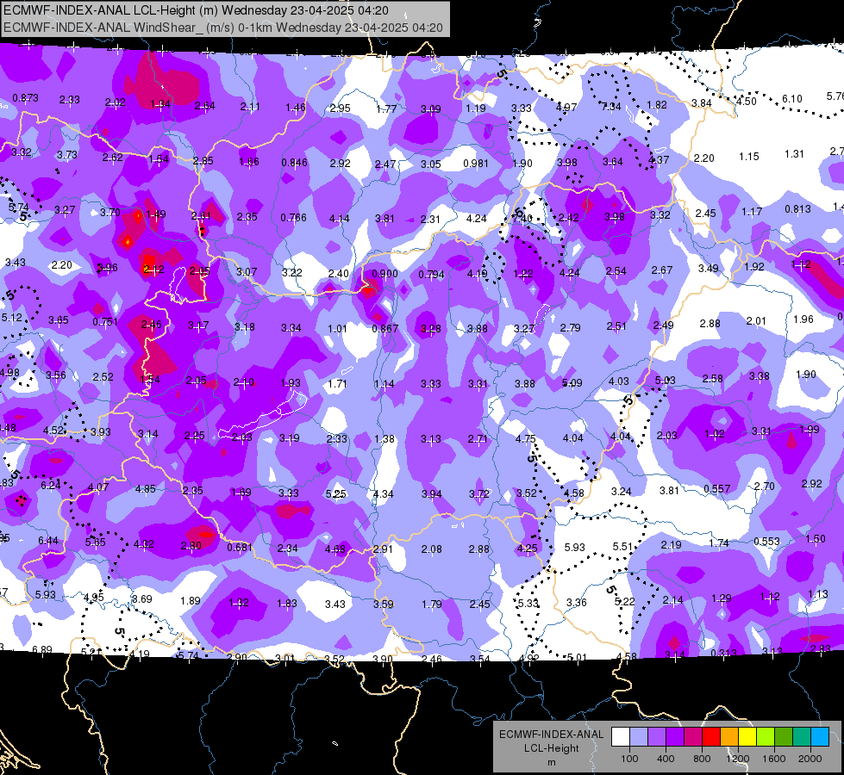Click the legend tick label "400"
844x775 pixels.
click(x=666, y=759)
